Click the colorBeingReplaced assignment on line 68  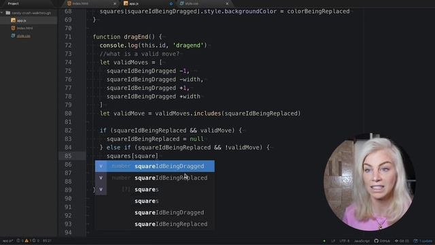224,12
